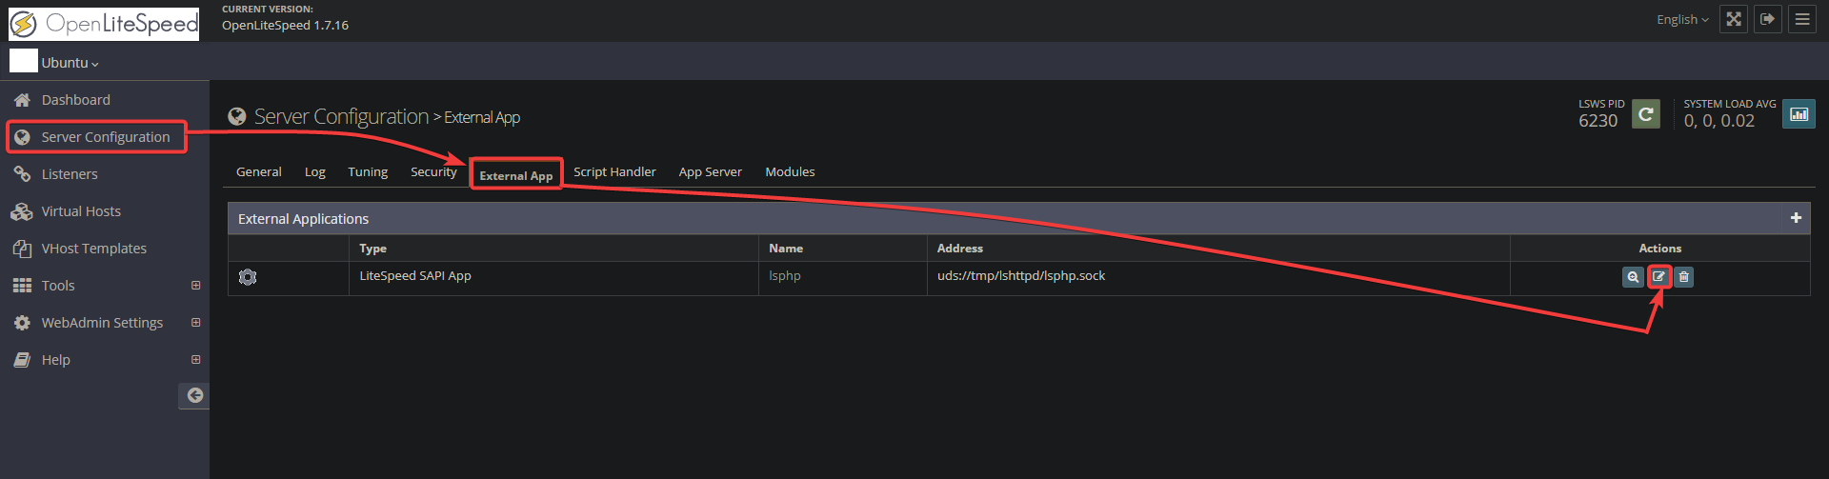Switch to the Log tab
Screen dimensions: 1829x479
(x=315, y=172)
